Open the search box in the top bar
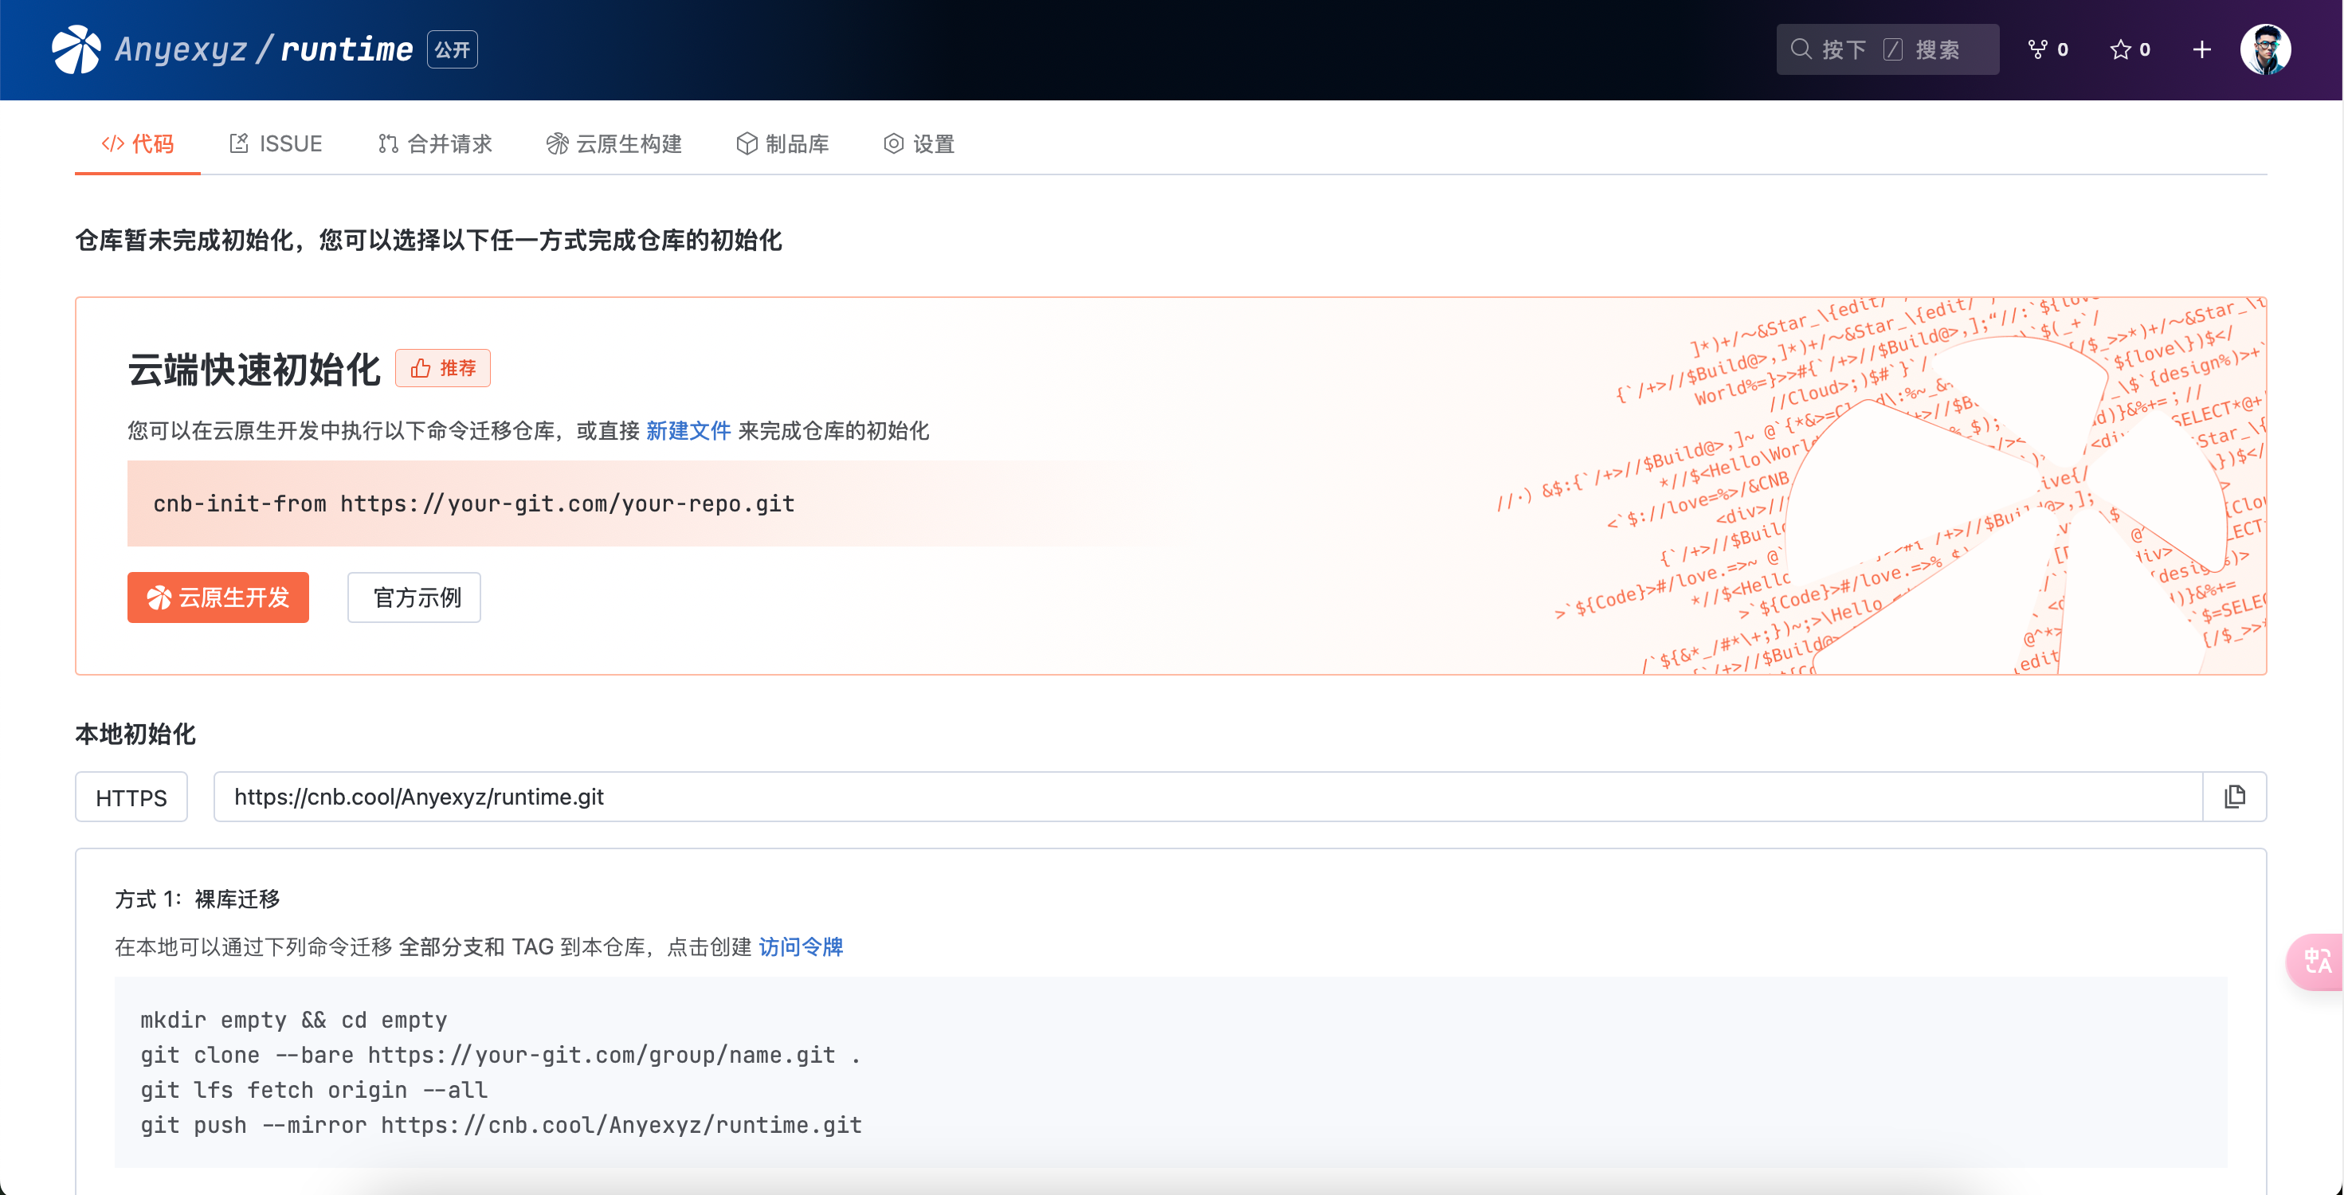 tap(1887, 49)
